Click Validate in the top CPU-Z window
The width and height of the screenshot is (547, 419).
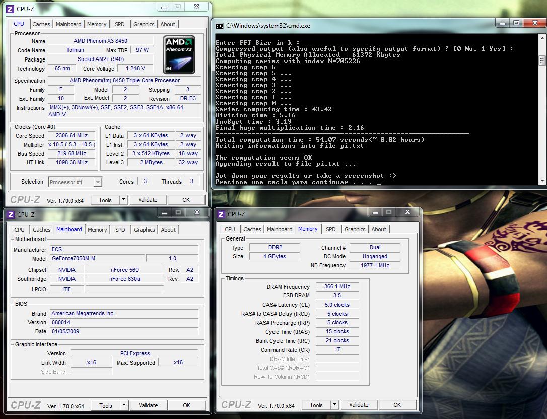click(148, 200)
